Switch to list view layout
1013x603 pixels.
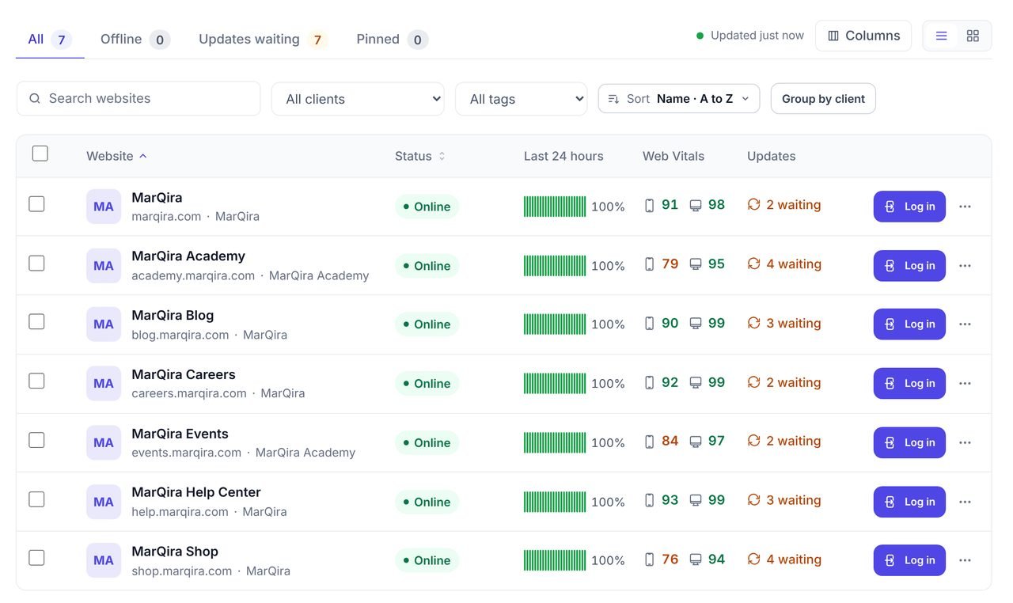tap(941, 36)
